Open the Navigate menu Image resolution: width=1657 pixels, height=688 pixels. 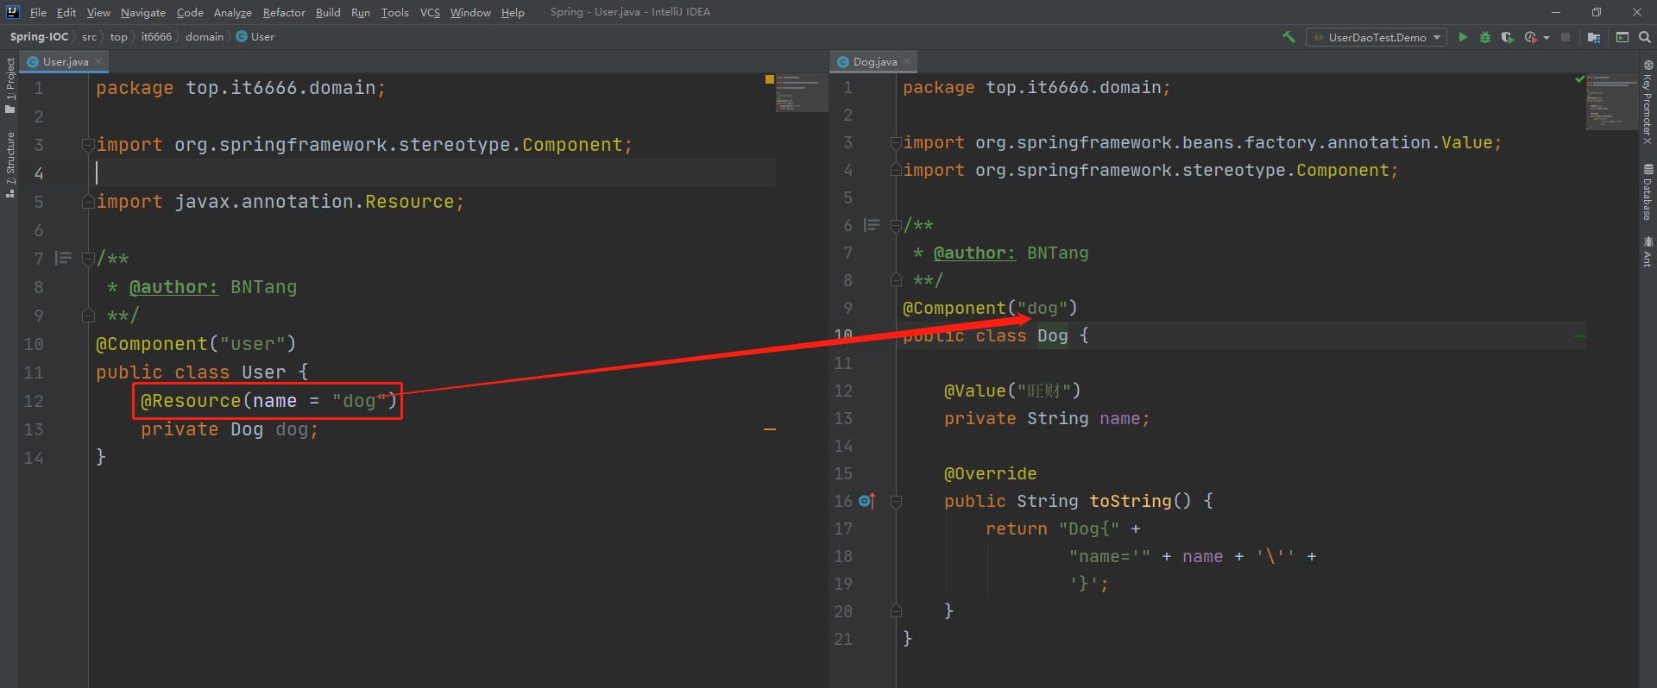point(143,12)
